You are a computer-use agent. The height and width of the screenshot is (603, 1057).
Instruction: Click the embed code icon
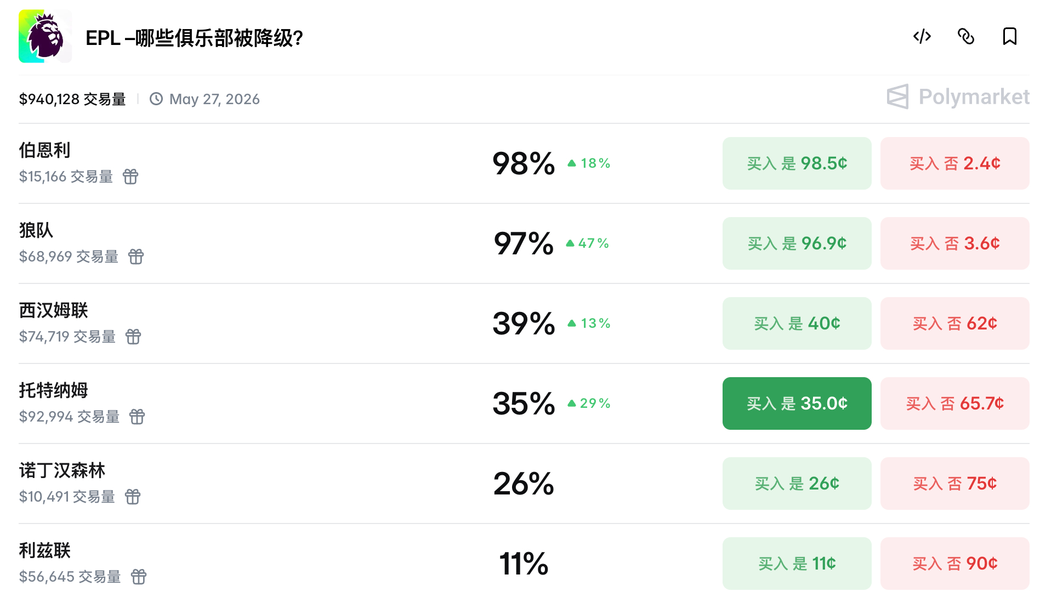[922, 37]
